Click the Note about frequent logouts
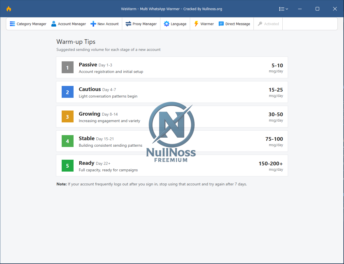The image size is (344, 264). 152,184
